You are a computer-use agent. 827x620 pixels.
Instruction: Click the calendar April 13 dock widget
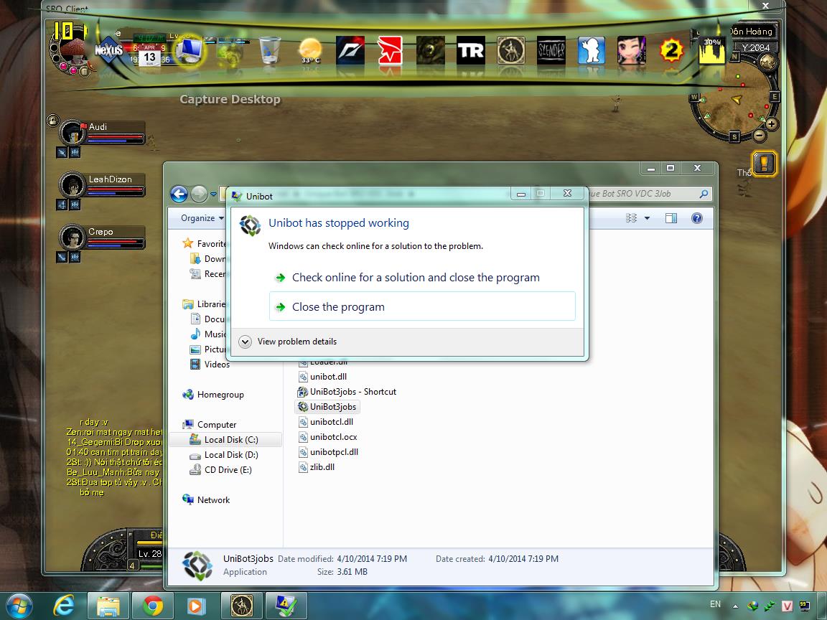pyautogui.click(x=149, y=55)
